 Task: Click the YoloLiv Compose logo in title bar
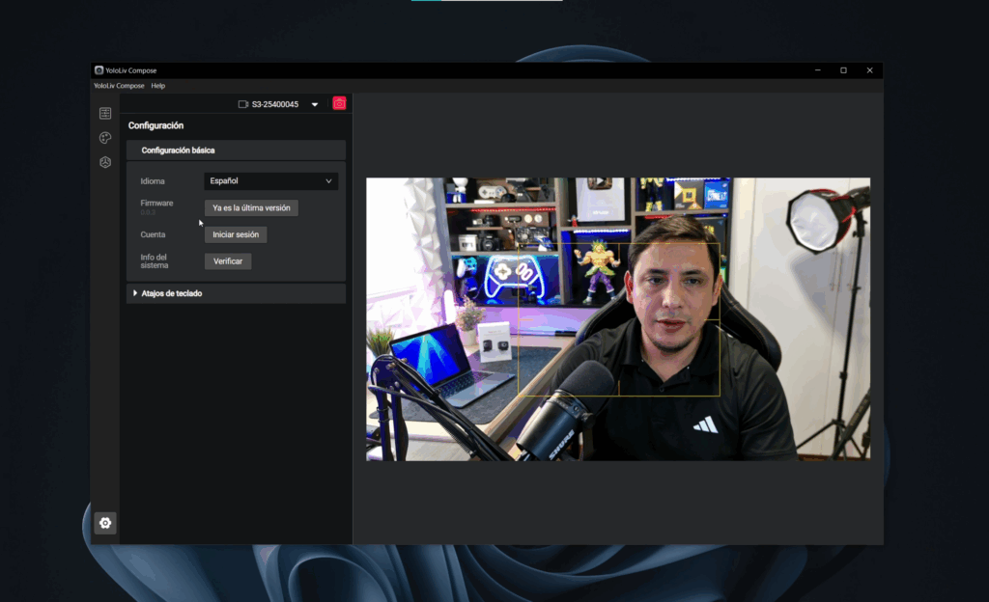point(99,70)
